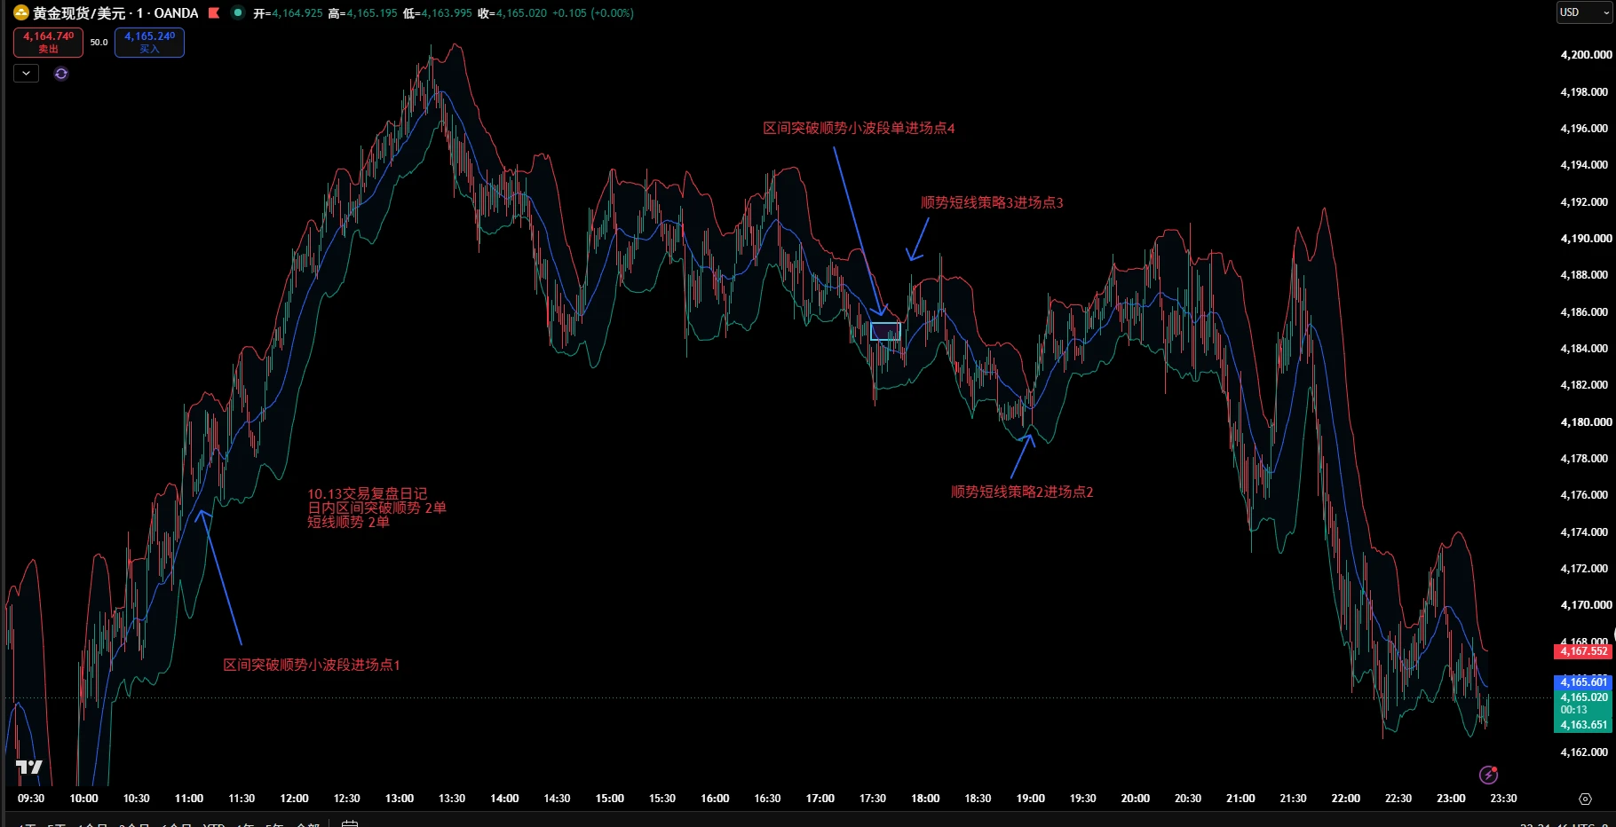Viewport: 1616px width, 827px height.
Task: Click the red flag marker icon
Action: 213,12
